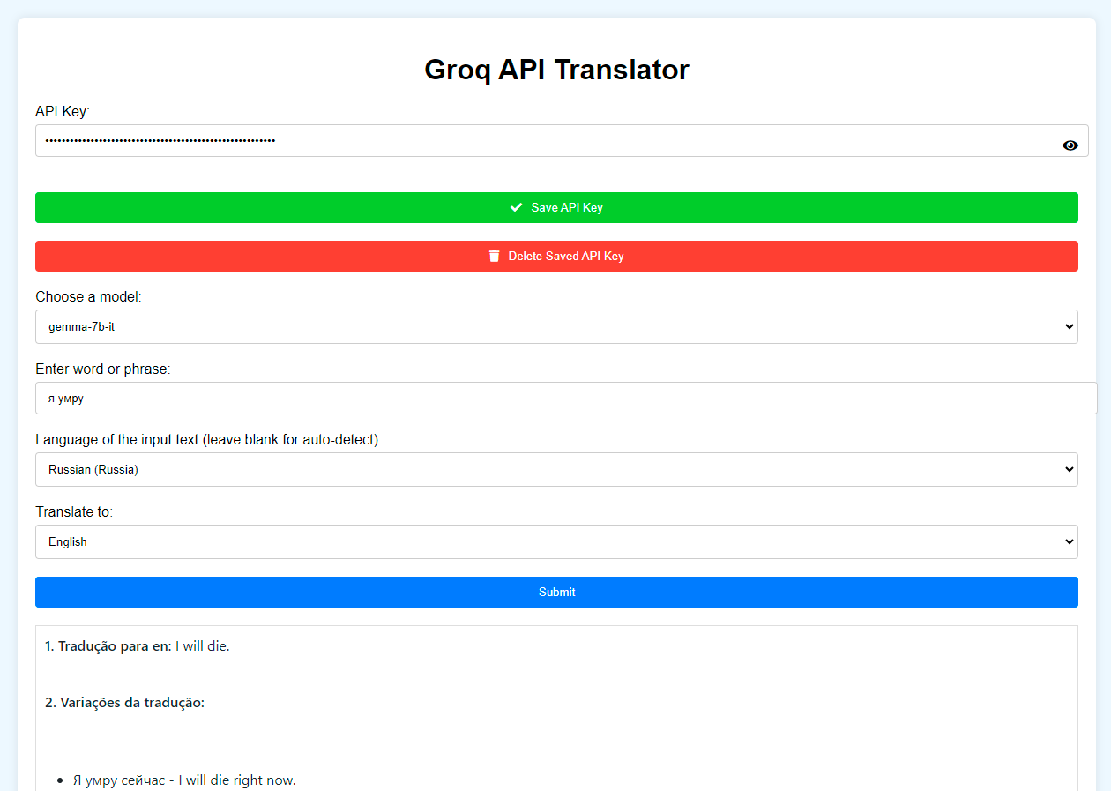
Task: Click the 'Choose a model:' label
Action: tap(88, 296)
